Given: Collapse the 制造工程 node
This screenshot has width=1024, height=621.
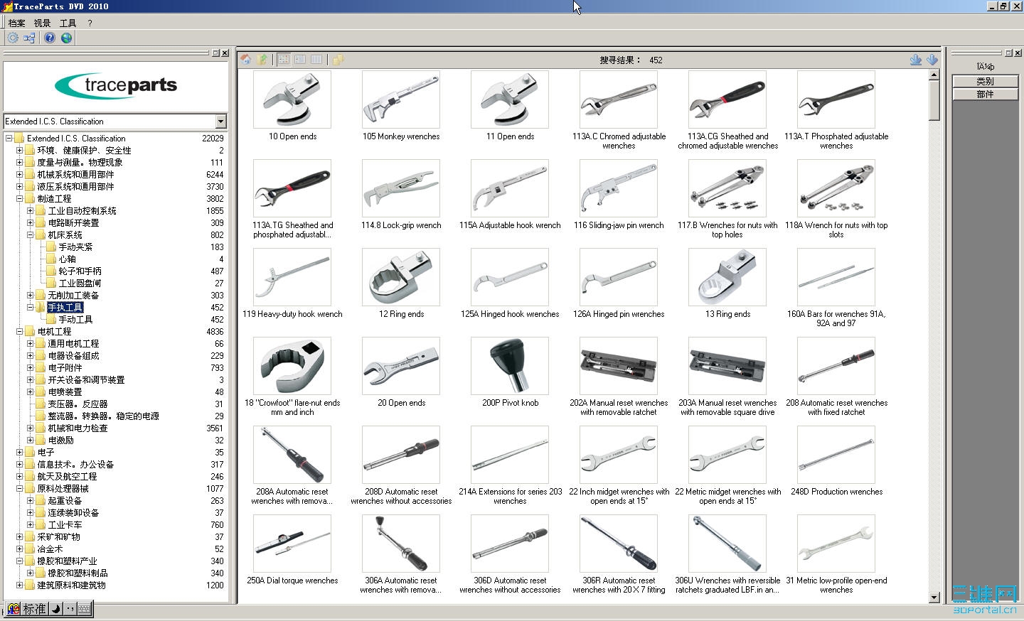Looking at the screenshot, I should click(x=20, y=199).
